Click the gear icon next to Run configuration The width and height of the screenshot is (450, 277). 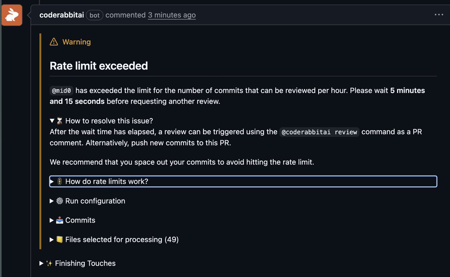60,201
